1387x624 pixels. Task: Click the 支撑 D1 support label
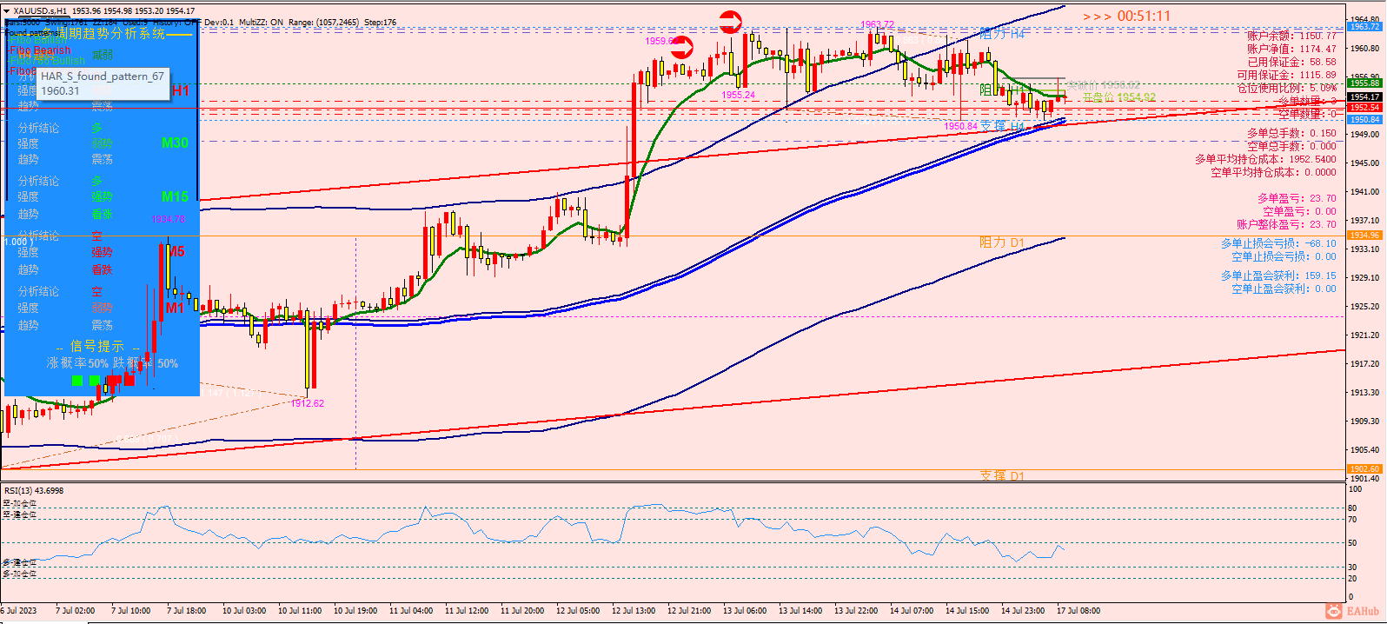click(x=1002, y=475)
